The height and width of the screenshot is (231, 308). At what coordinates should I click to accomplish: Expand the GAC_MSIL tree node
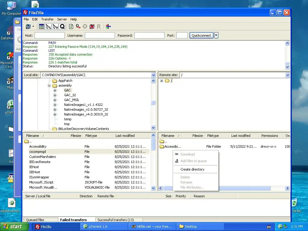(55, 100)
